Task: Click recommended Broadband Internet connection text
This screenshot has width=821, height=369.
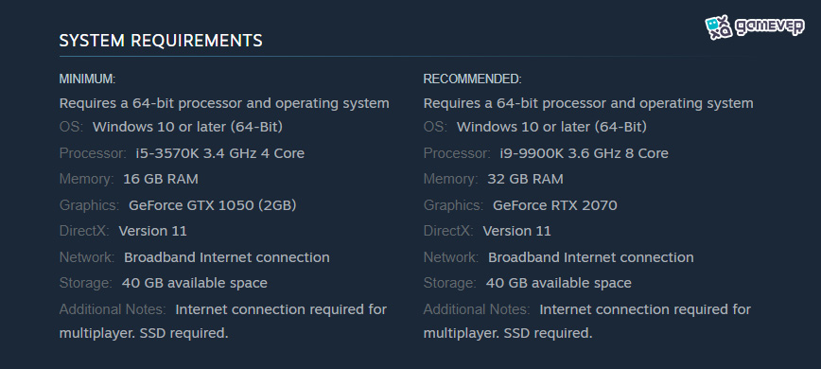Action: click(590, 257)
